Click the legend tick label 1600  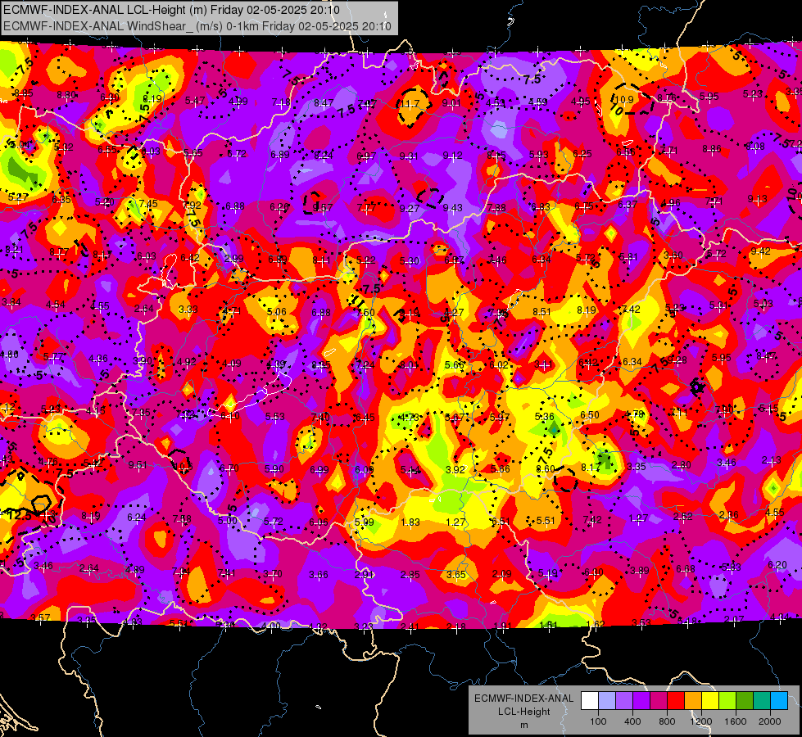click(x=736, y=721)
